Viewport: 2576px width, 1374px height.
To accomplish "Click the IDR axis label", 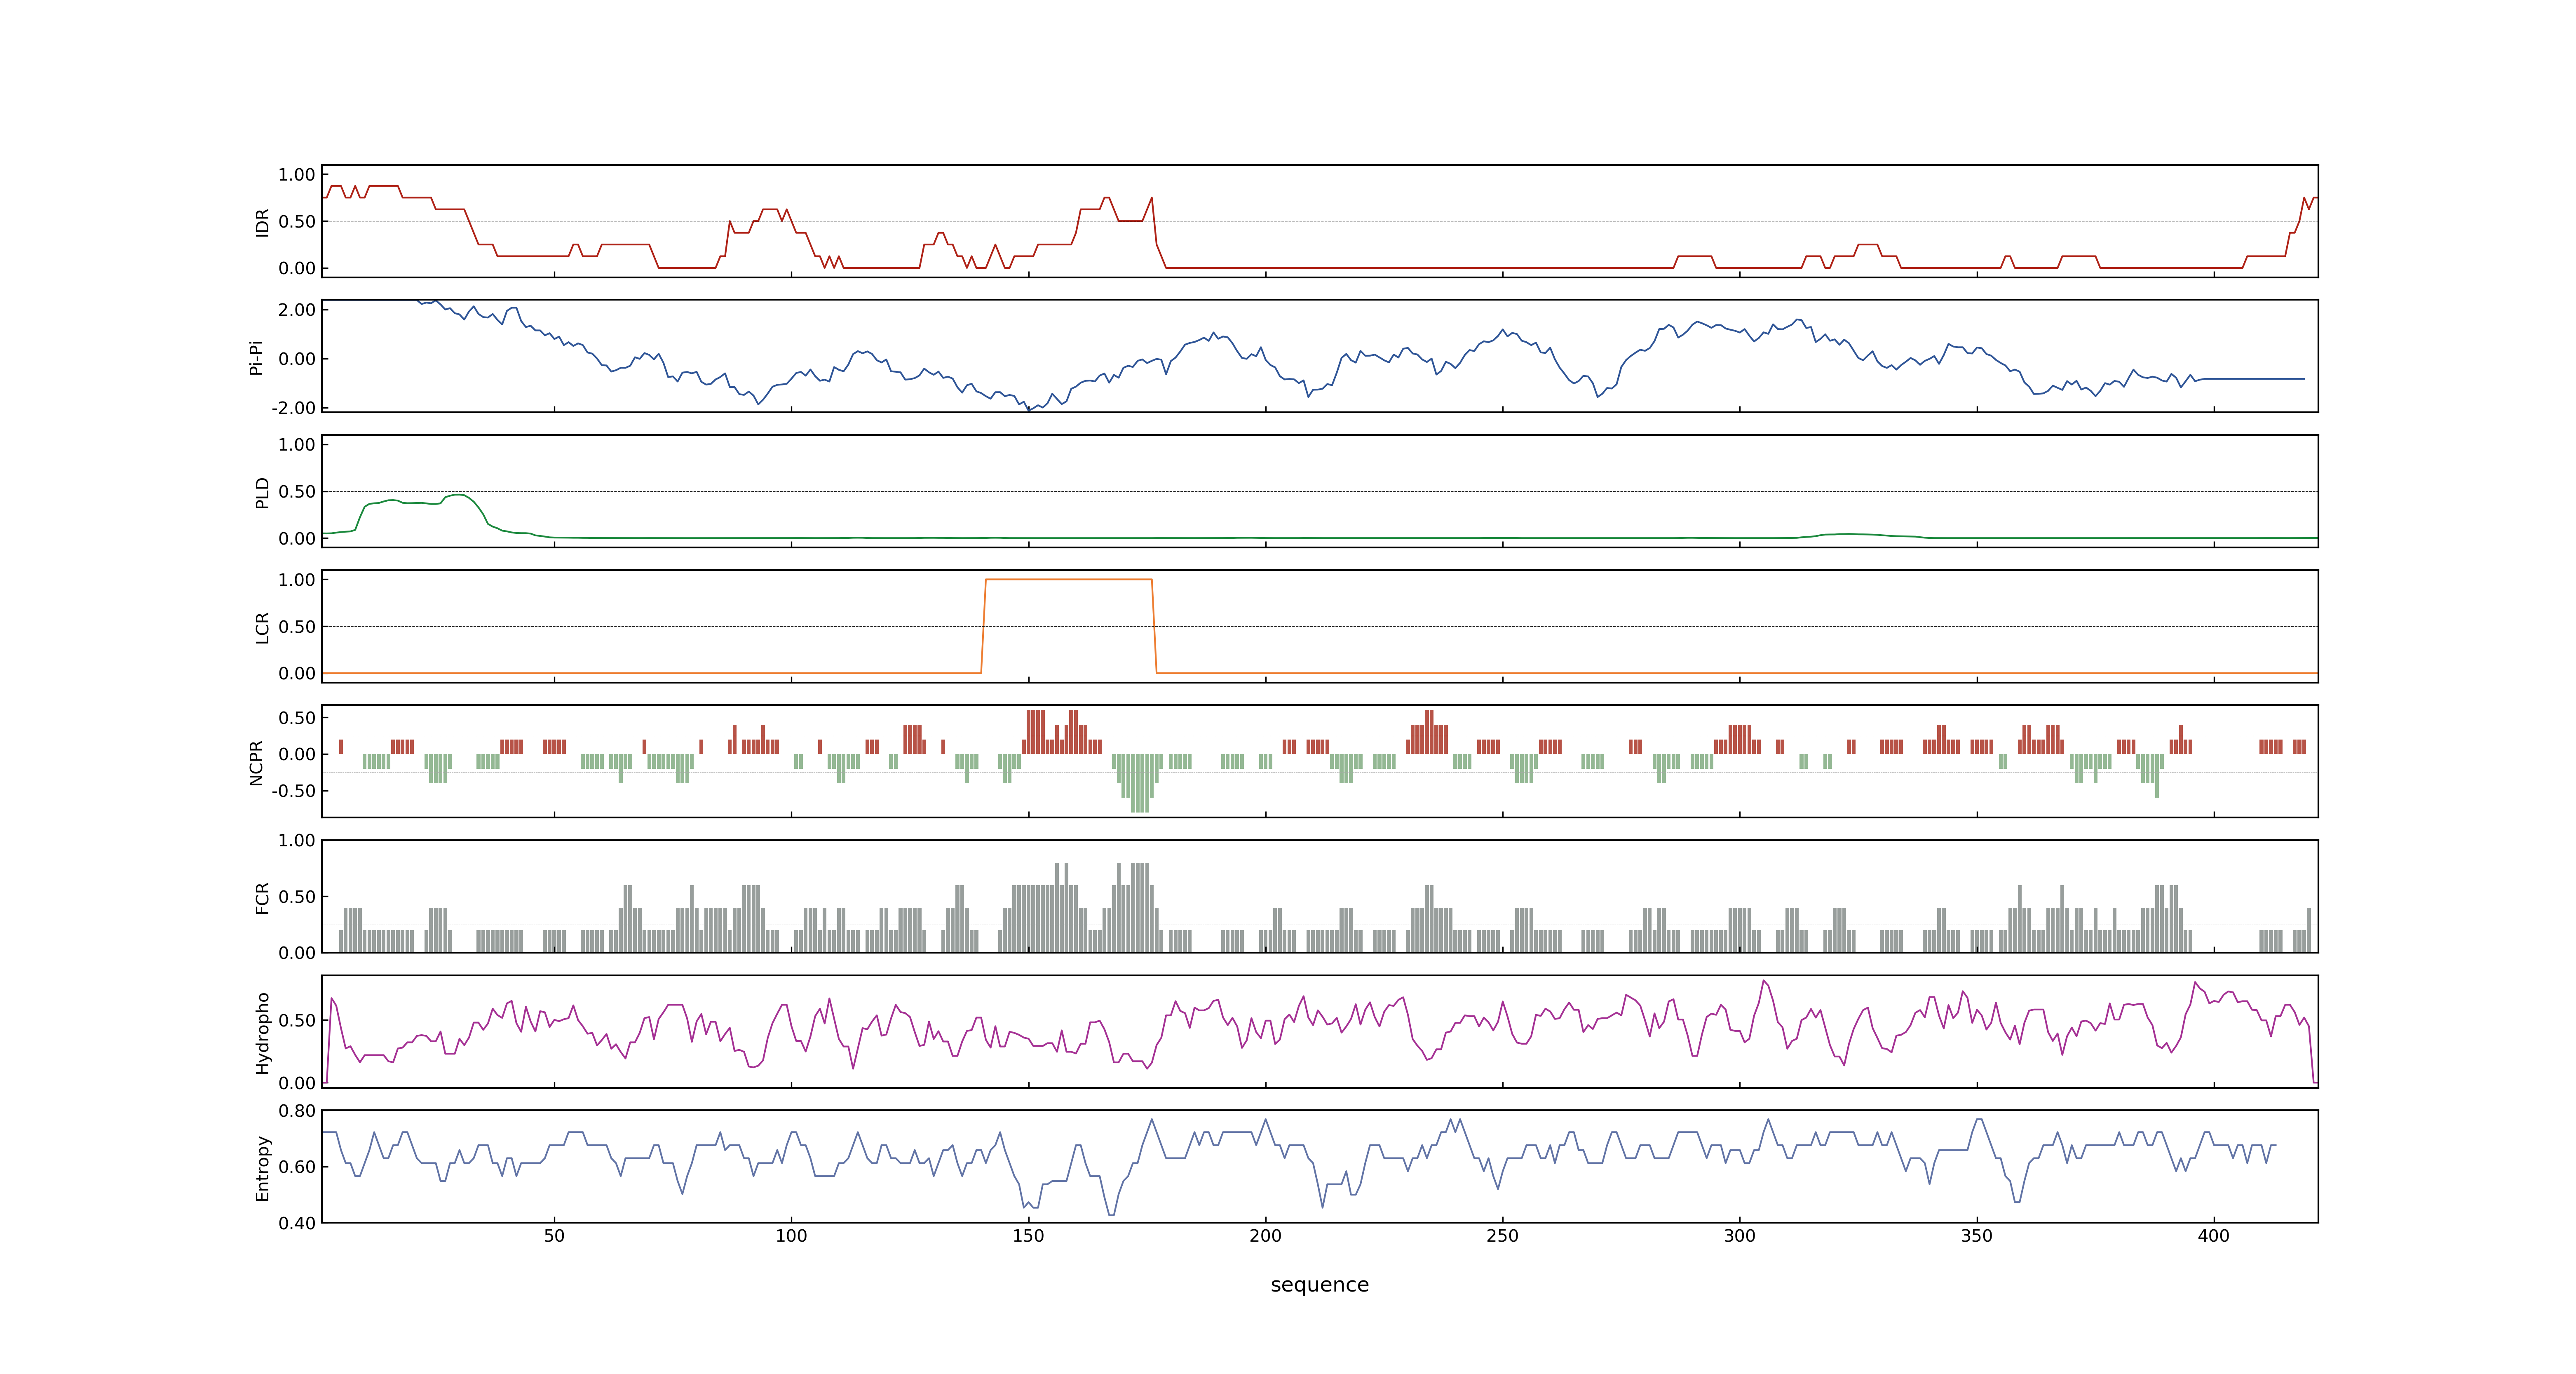I will pyautogui.click(x=262, y=222).
